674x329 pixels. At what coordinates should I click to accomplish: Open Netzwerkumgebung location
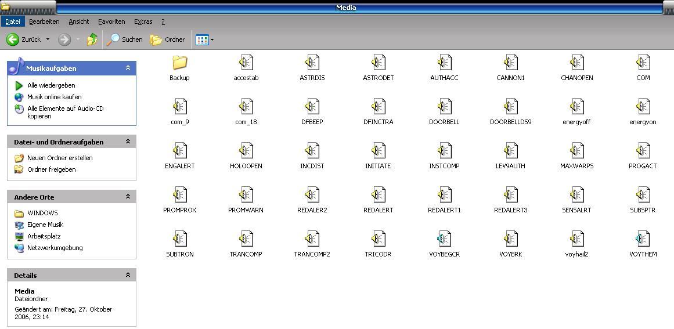(55, 248)
